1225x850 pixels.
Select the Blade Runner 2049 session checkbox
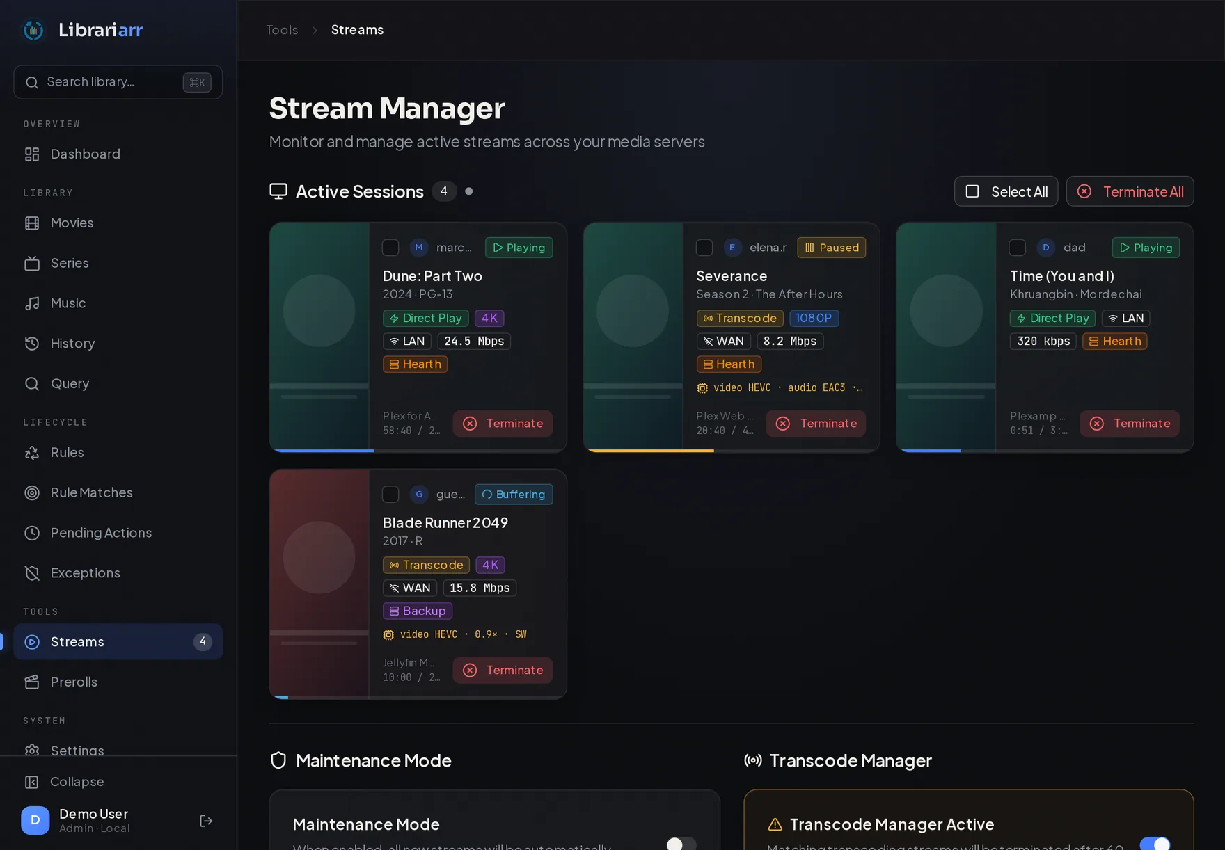390,495
